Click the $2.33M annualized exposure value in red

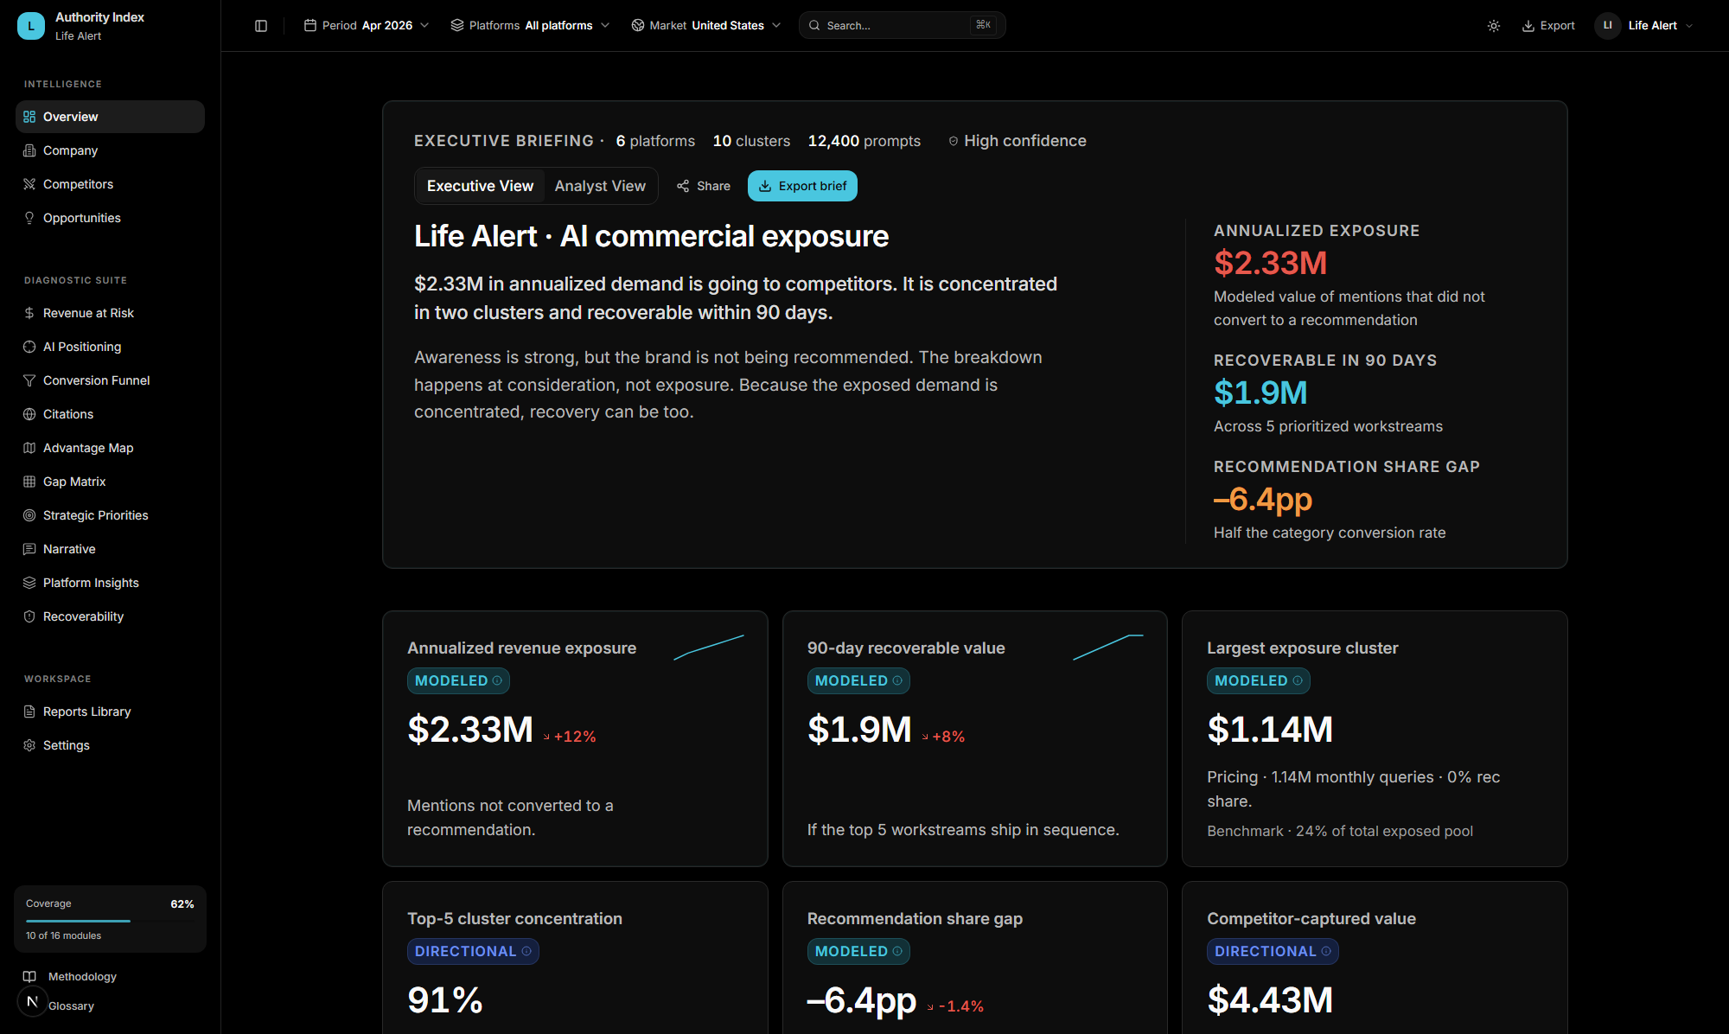click(x=1270, y=263)
